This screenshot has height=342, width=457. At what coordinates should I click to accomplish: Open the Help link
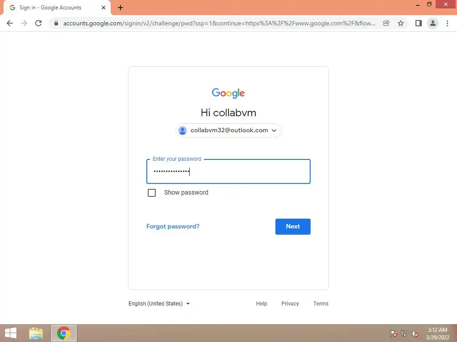coord(262,304)
